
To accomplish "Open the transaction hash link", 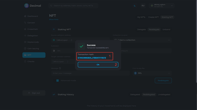I will click(92, 58).
